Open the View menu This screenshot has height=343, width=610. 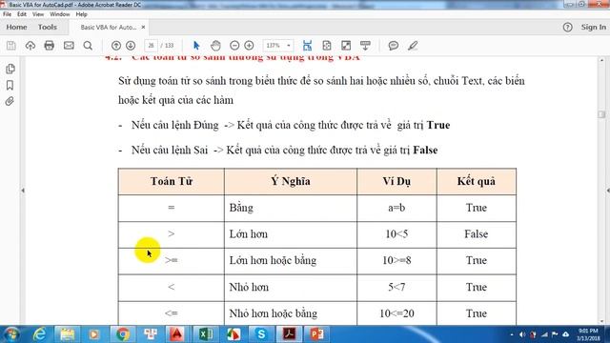(x=38, y=14)
